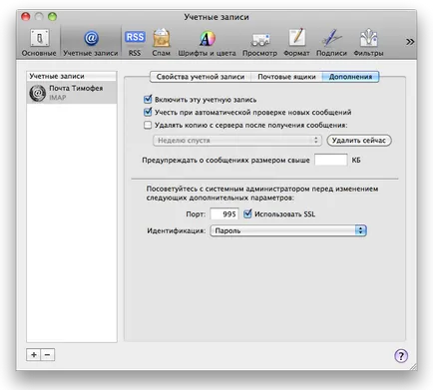The image size is (433, 390).
Task: Click the Удалить сейчас button
Action: tap(359, 141)
